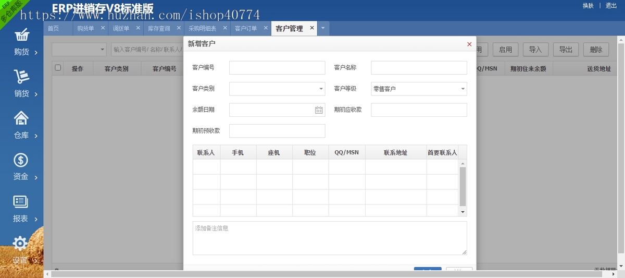The height and width of the screenshot is (278, 625).
Task: Click the 首要联系人 column header in dialog grid
Action: point(442,152)
